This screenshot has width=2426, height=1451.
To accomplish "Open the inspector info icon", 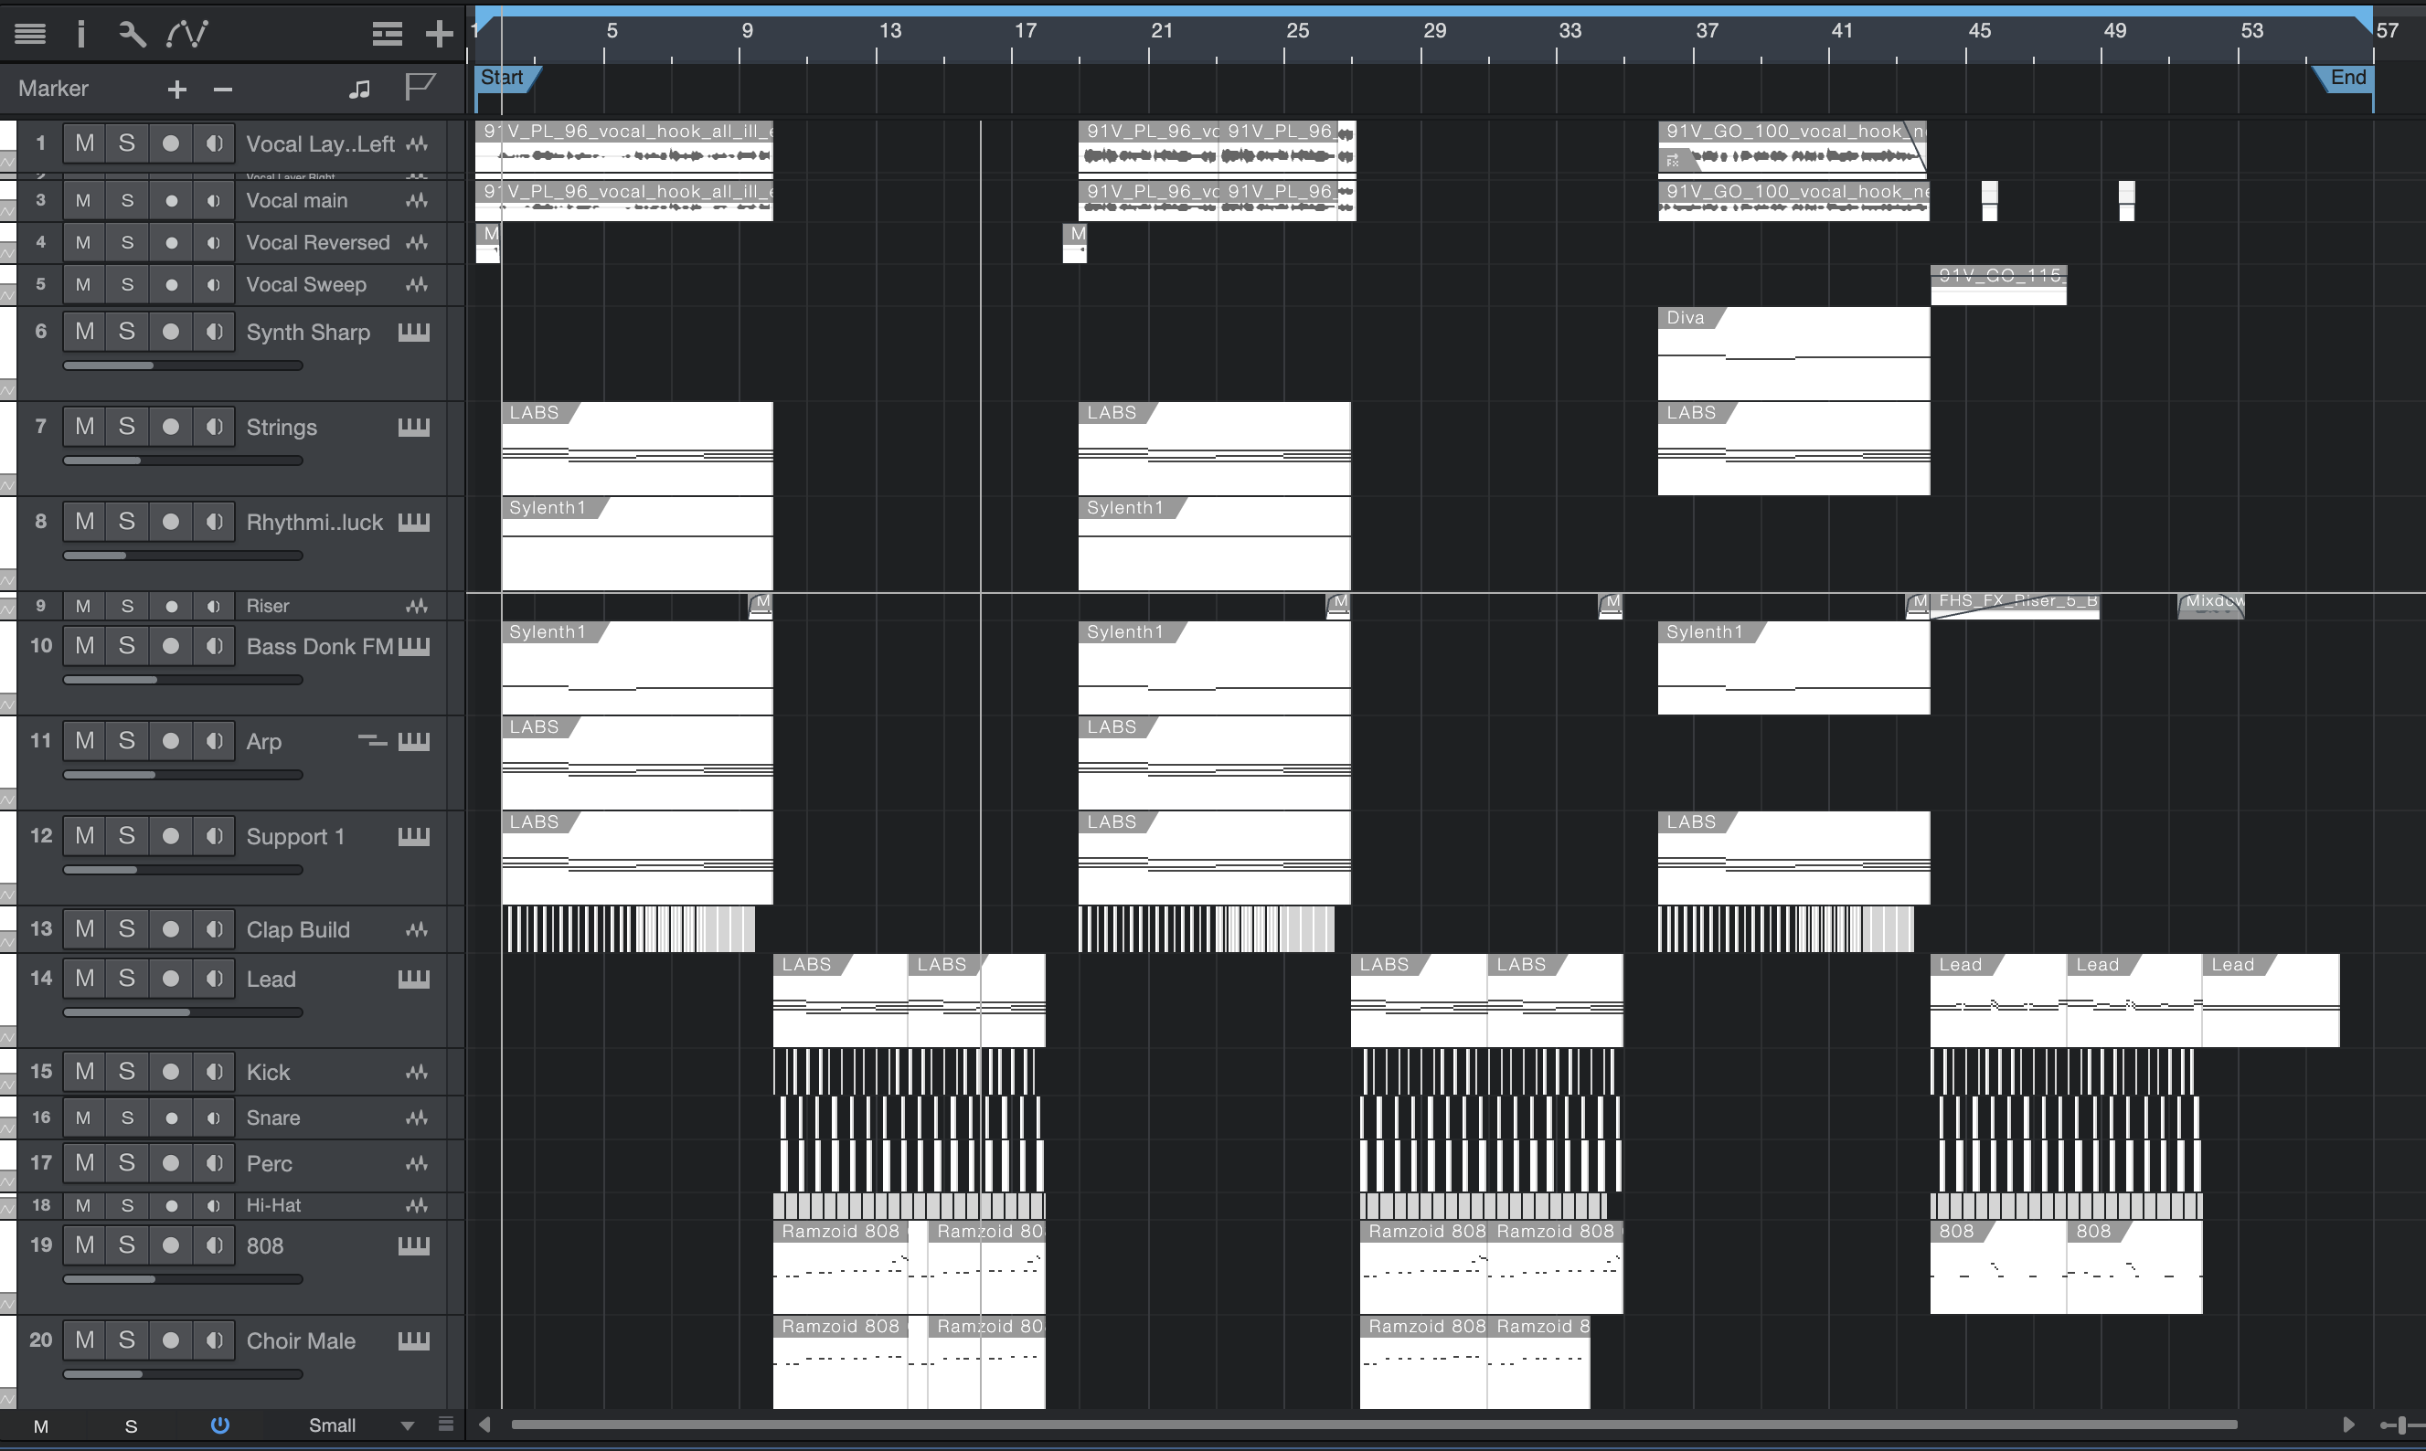I will [81, 34].
